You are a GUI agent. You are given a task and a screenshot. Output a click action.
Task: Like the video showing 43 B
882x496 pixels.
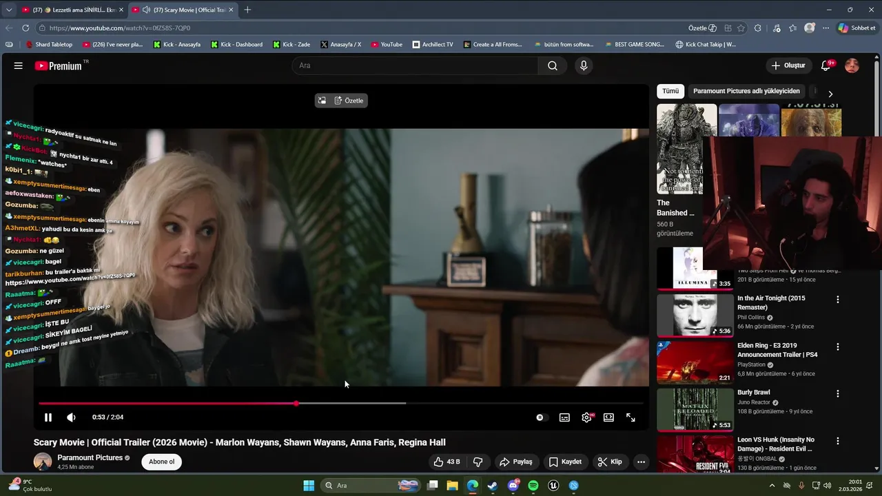447,462
